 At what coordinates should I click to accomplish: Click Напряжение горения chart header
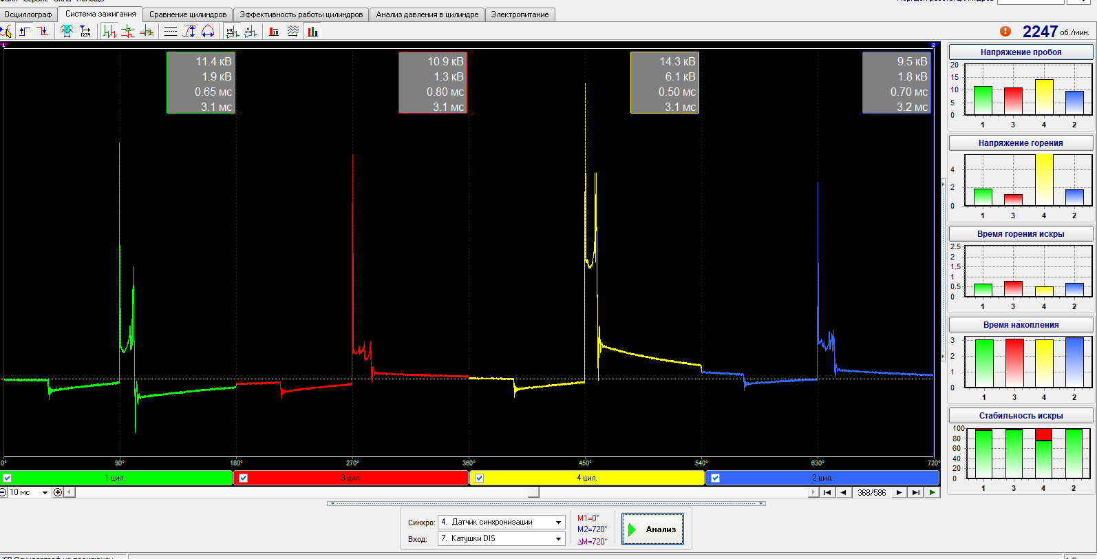pyautogui.click(x=1021, y=143)
